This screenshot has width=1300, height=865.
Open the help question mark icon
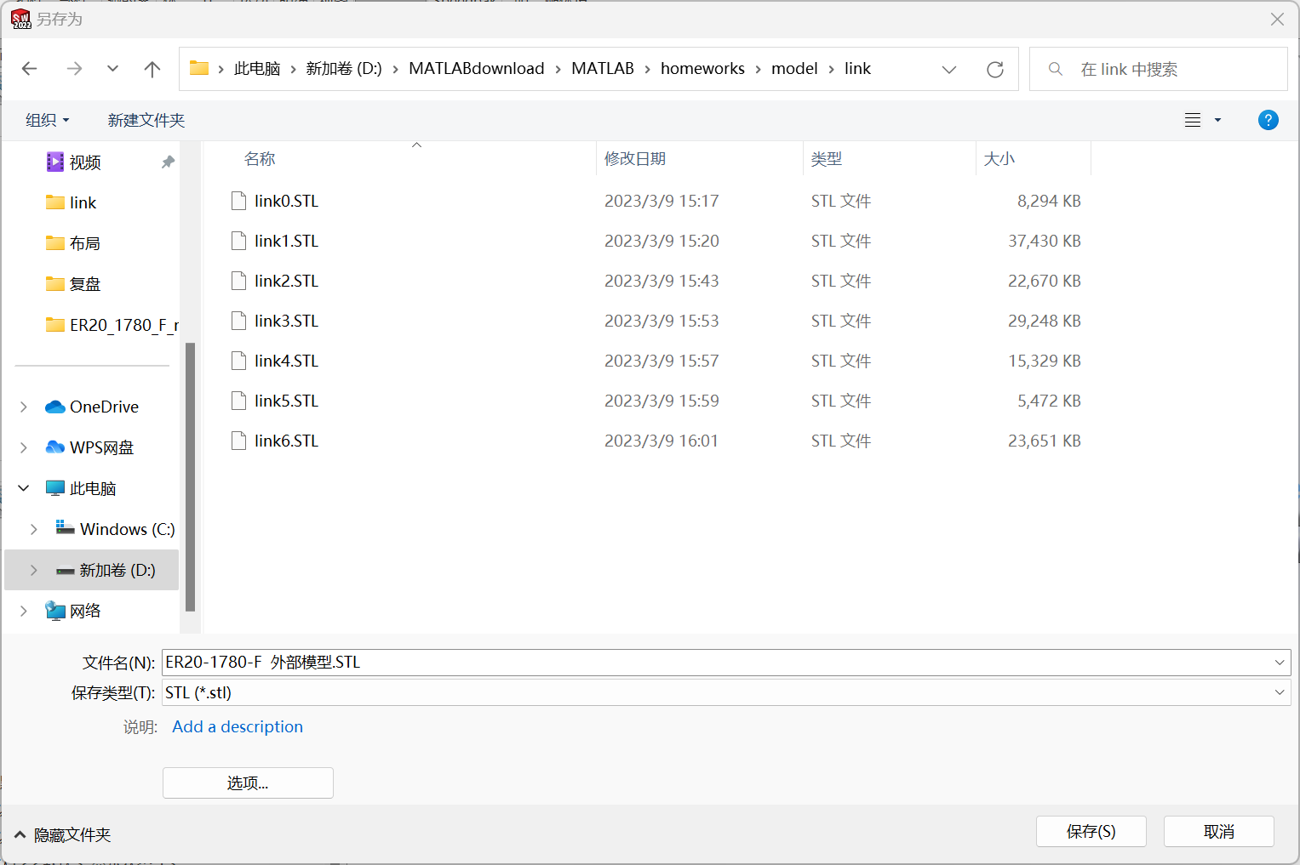coord(1268,119)
